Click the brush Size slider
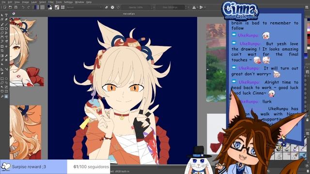 pos(171,7)
